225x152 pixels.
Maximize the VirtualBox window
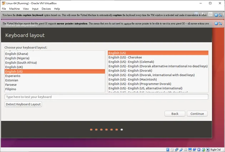pyautogui.click(x=210, y=3)
